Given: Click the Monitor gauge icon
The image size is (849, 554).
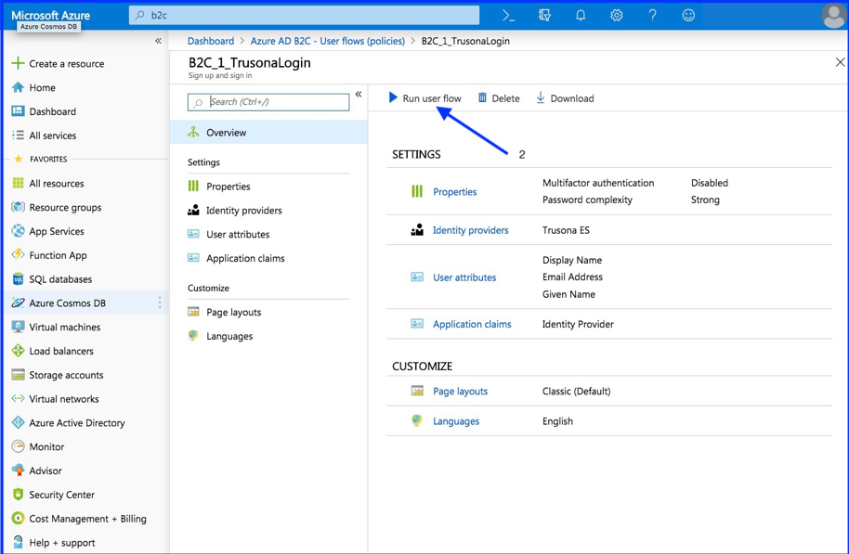Looking at the screenshot, I should click(18, 446).
